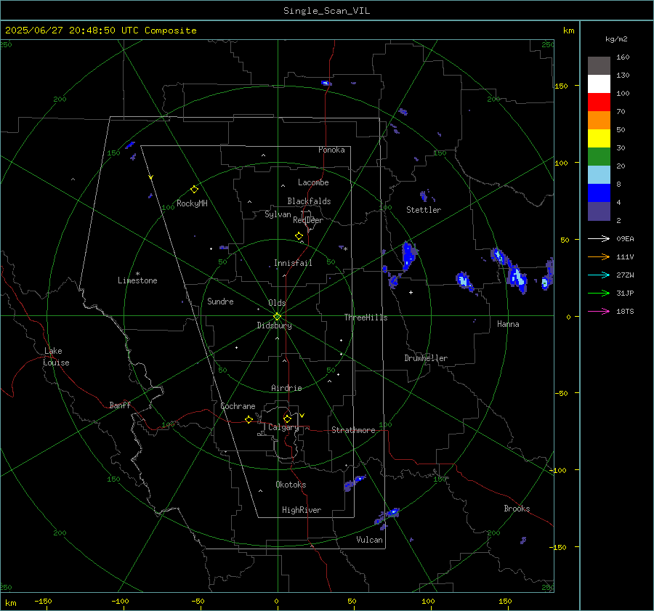
Task: Click the gray 130-160 legend swatch
Action: (599, 65)
